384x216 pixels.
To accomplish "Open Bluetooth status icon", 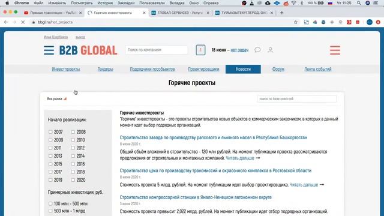I will tap(302, 3).
